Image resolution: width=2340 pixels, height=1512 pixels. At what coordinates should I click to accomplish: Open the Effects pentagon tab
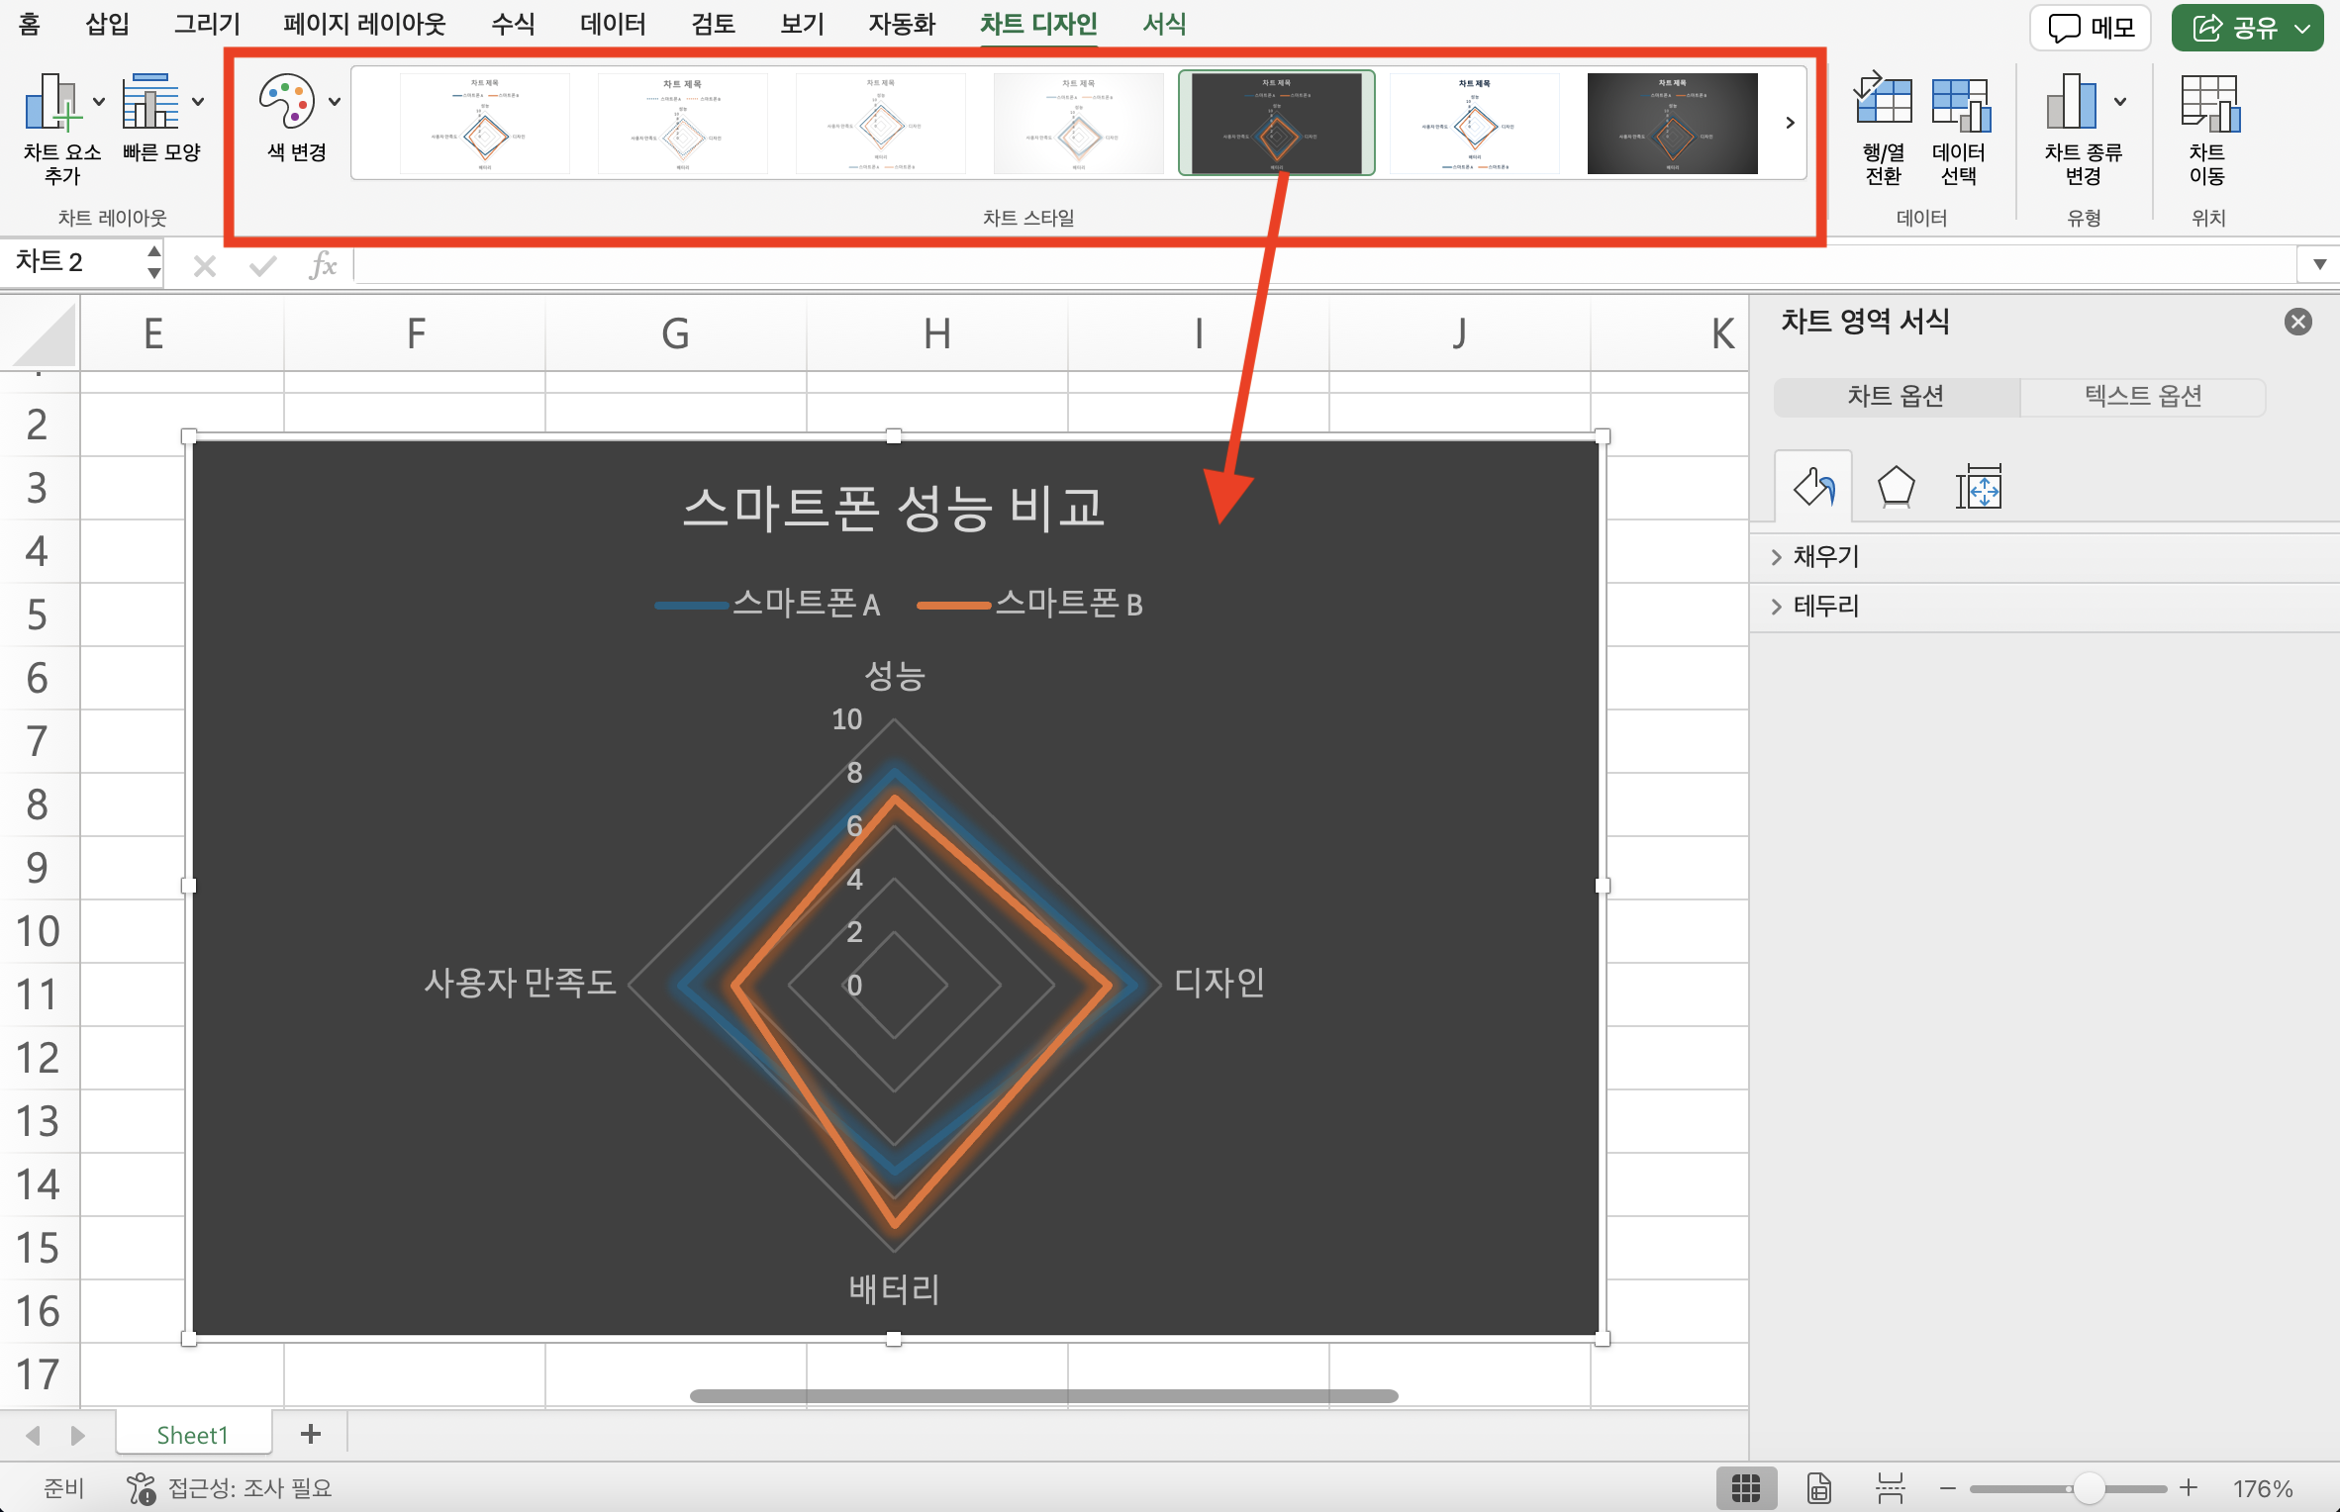[1896, 487]
